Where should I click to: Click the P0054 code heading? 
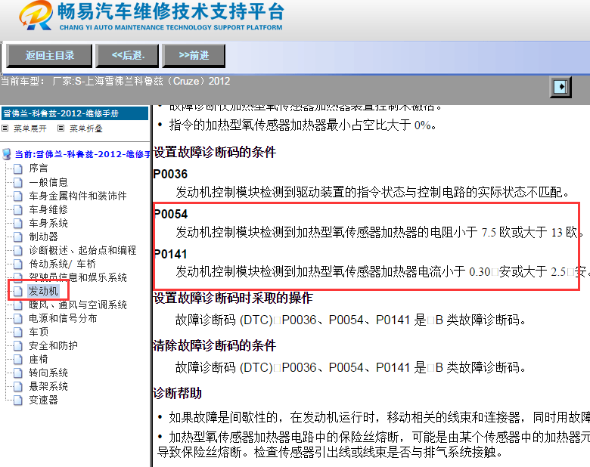pyautogui.click(x=171, y=214)
